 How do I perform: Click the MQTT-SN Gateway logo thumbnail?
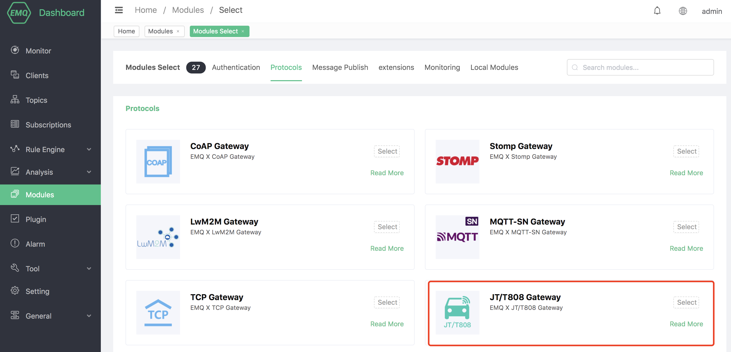tap(457, 237)
